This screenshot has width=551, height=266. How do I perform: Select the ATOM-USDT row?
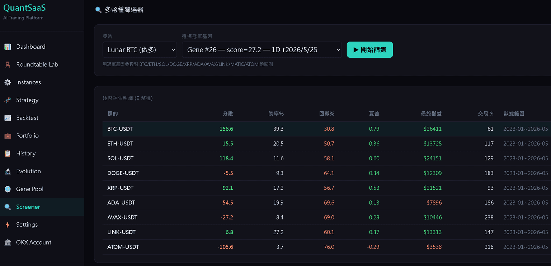pos(326,247)
